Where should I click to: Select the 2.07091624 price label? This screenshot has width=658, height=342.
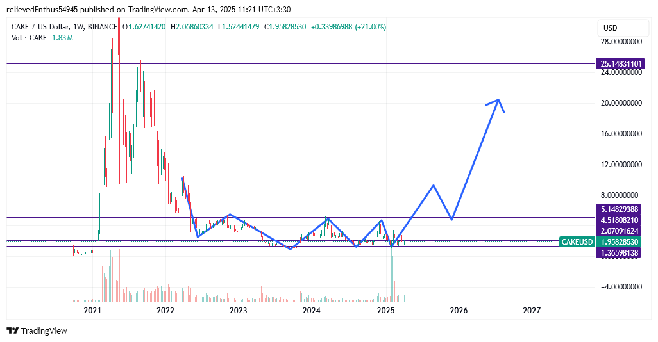coord(618,231)
